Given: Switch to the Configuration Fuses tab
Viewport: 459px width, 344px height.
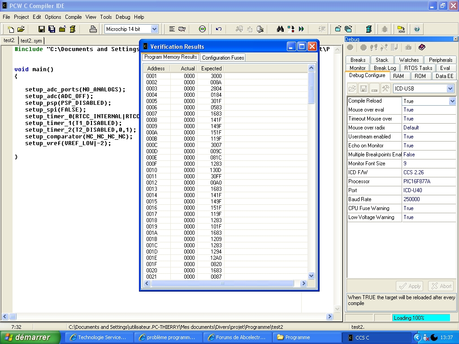Looking at the screenshot, I should 223,58.
